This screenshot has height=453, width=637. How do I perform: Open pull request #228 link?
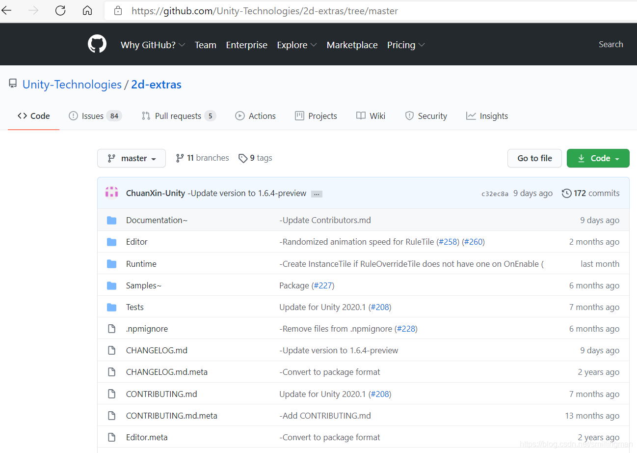[406, 329]
